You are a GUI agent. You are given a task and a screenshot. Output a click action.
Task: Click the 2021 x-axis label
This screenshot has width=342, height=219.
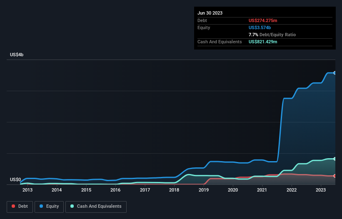point(262,190)
